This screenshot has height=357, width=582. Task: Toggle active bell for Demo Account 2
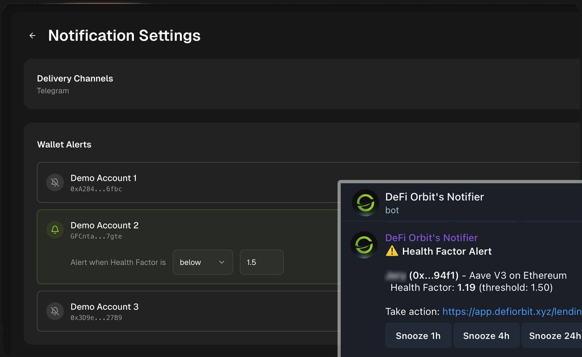pyautogui.click(x=55, y=230)
